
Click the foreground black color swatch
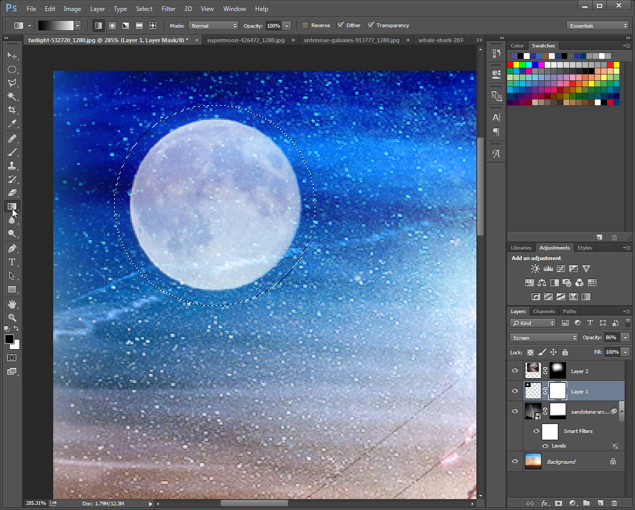tap(9, 340)
